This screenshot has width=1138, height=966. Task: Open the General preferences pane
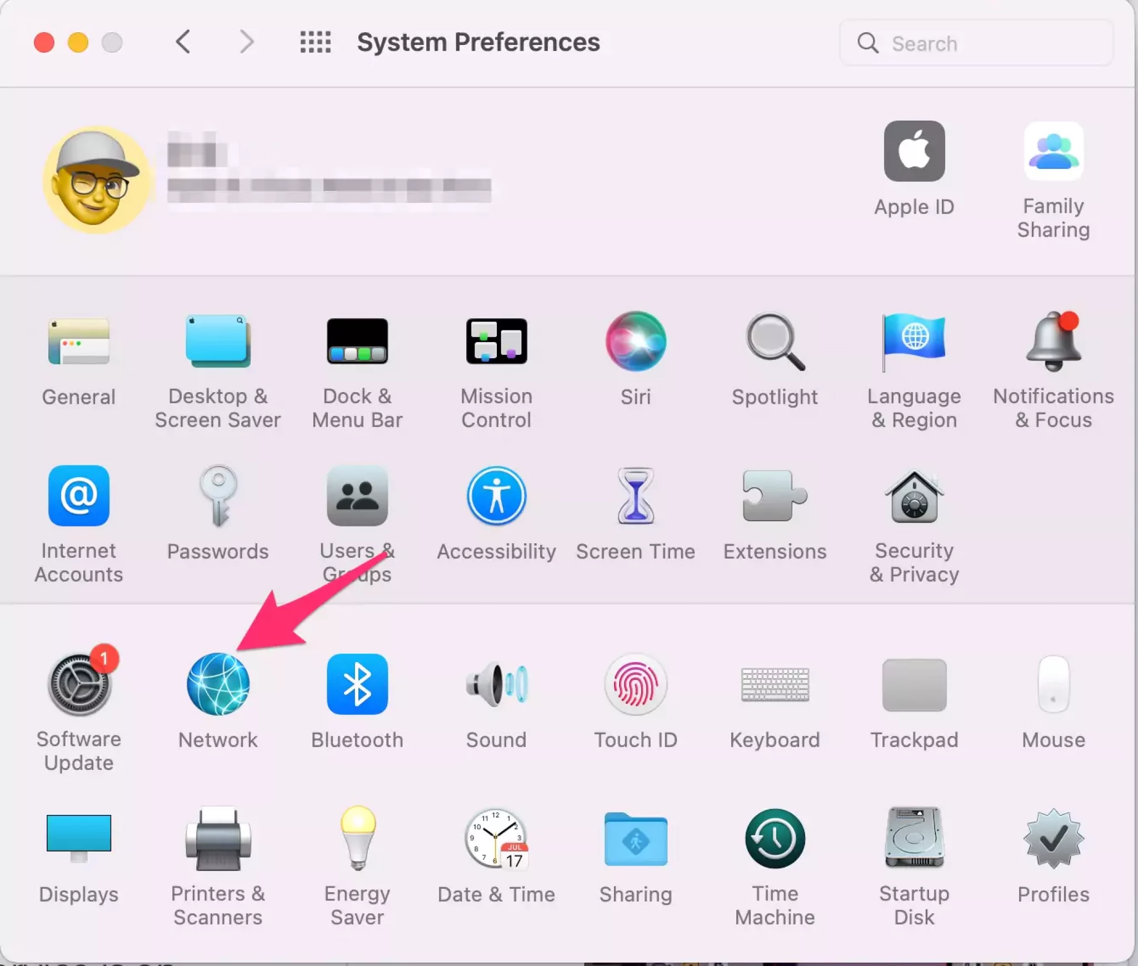(79, 342)
